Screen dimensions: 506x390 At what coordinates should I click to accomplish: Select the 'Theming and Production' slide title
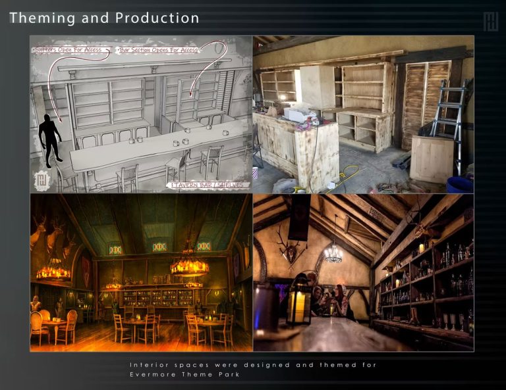104,18
